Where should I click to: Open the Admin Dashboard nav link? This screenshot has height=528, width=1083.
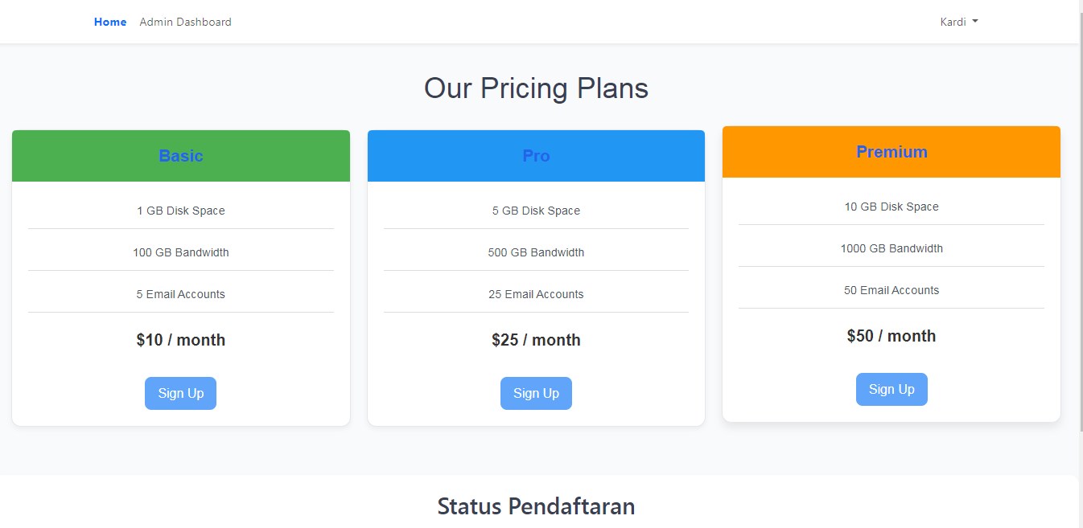(x=185, y=22)
